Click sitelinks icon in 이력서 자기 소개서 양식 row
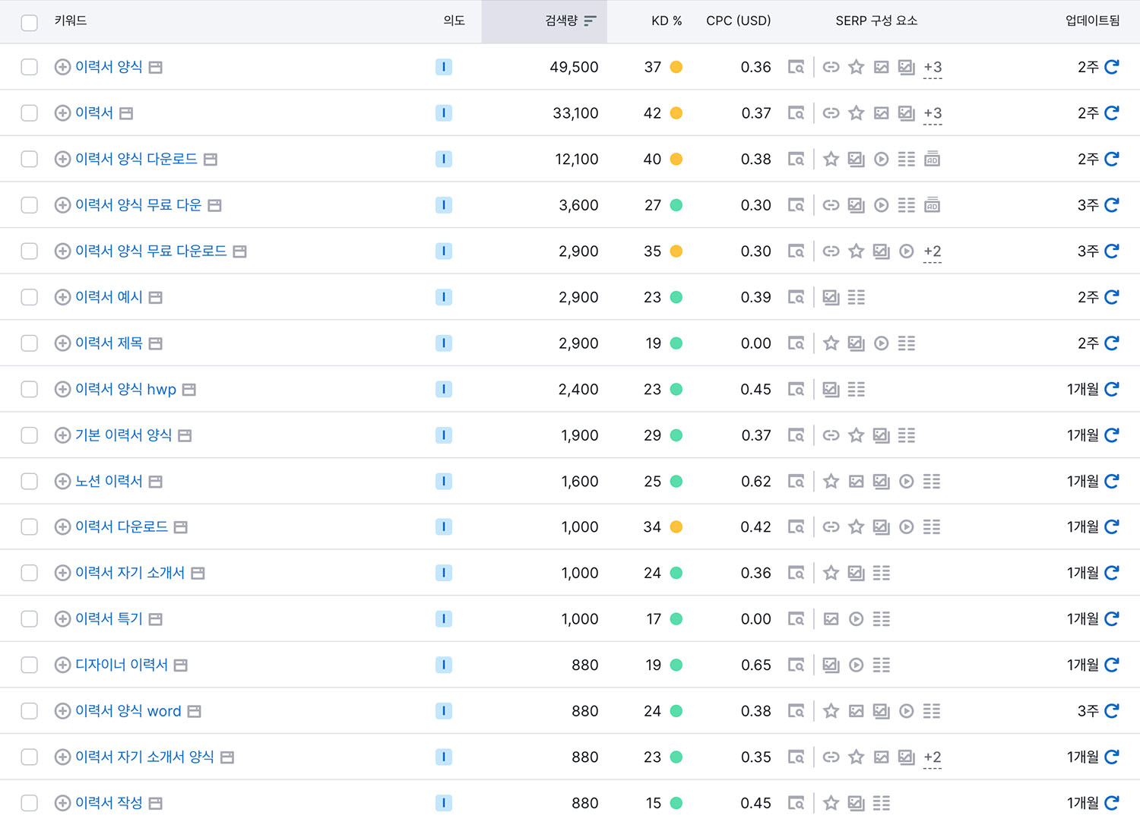 [831, 757]
